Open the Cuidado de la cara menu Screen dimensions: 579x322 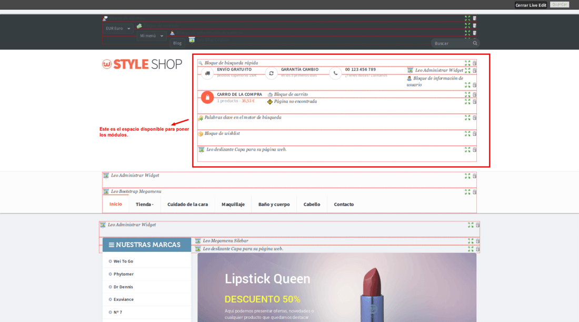pyautogui.click(x=187, y=204)
